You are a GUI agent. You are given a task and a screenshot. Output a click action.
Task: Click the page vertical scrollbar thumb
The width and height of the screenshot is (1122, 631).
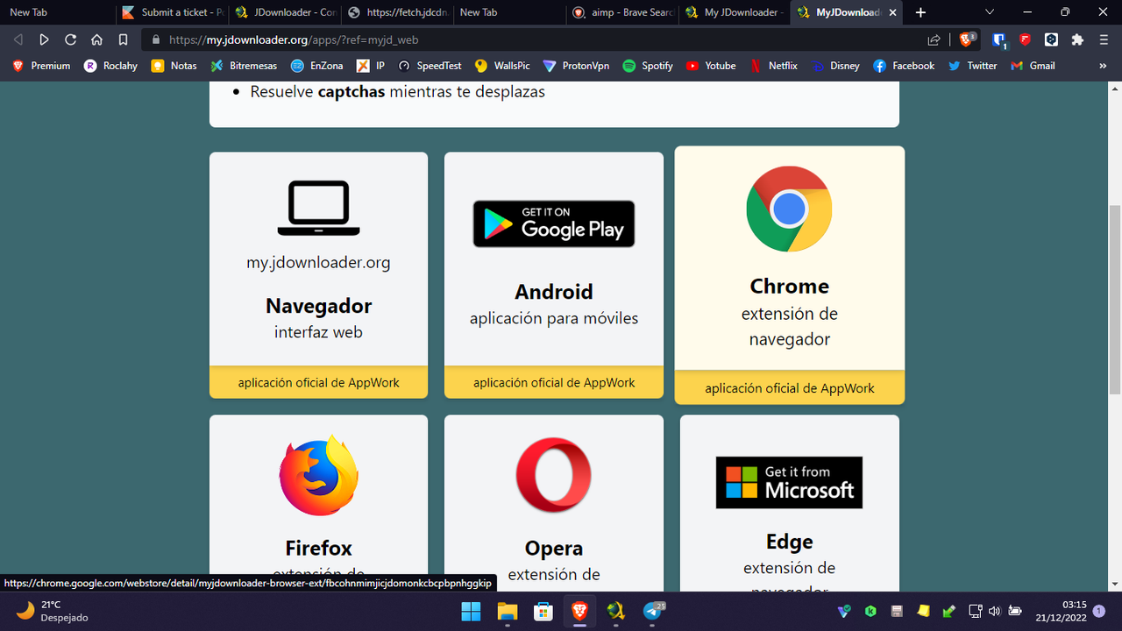pos(1114,300)
